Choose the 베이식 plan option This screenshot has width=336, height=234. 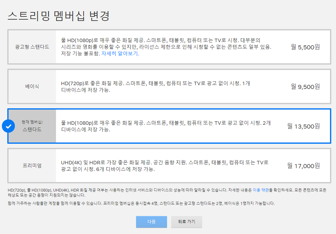click(169, 86)
